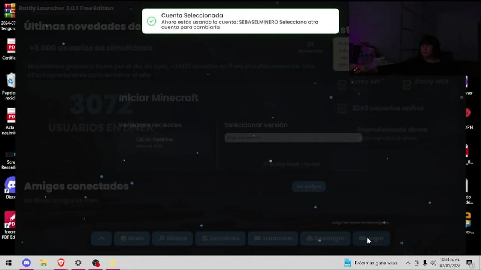Screen dimensions: 481x270
Task: Open the Seleccionar versión dropdown field
Action: click(x=293, y=138)
